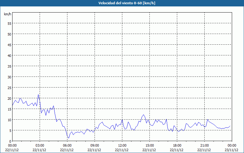Click the 23/11/12 date label
This screenshot has width=244, height=153.
232,150
